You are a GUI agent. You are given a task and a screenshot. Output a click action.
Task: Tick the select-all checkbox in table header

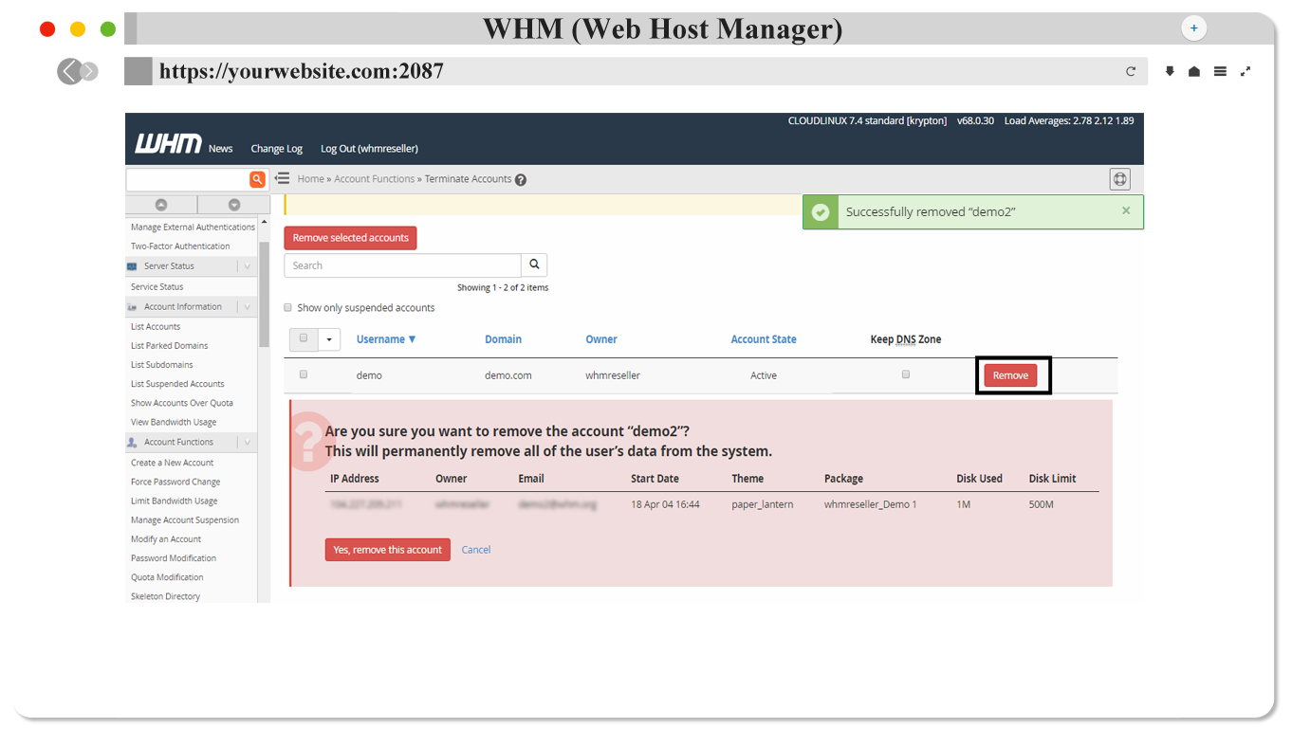click(x=304, y=338)
